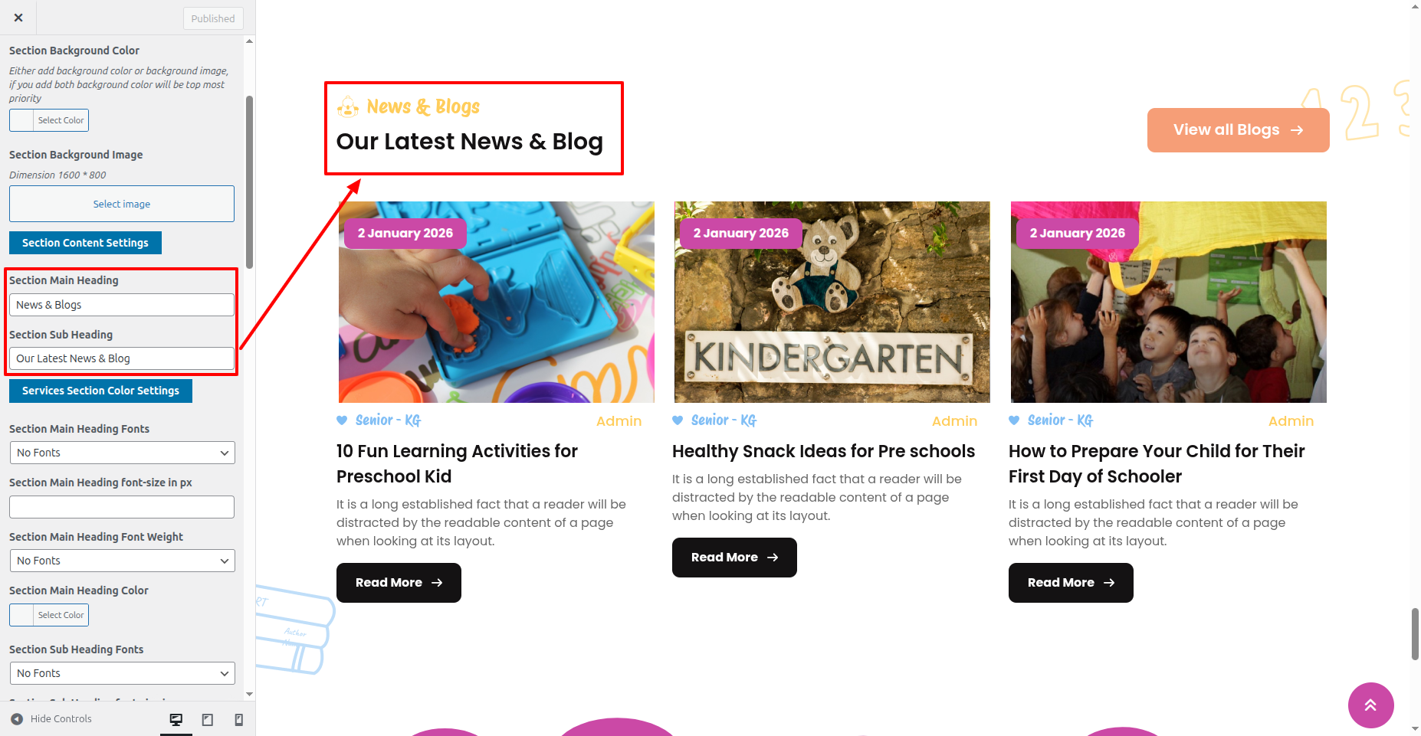The height and width of the screenshot is (736, 1421).
Task: Open Section Main Heading Fonts dropdown
Action: click(122, 453)
